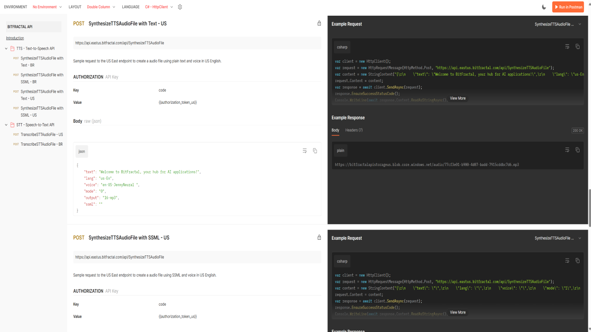Click the response mp3 URL text

pos(427,165)
